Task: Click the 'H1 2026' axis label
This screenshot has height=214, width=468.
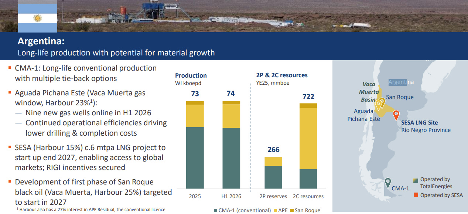Action: click(x=231, y=196)
